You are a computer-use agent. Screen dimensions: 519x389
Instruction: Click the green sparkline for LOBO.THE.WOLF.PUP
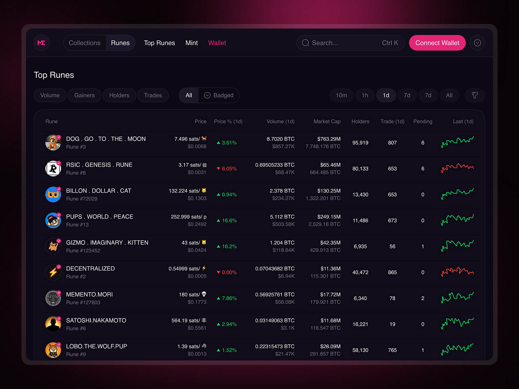click(x=457, y=350)
